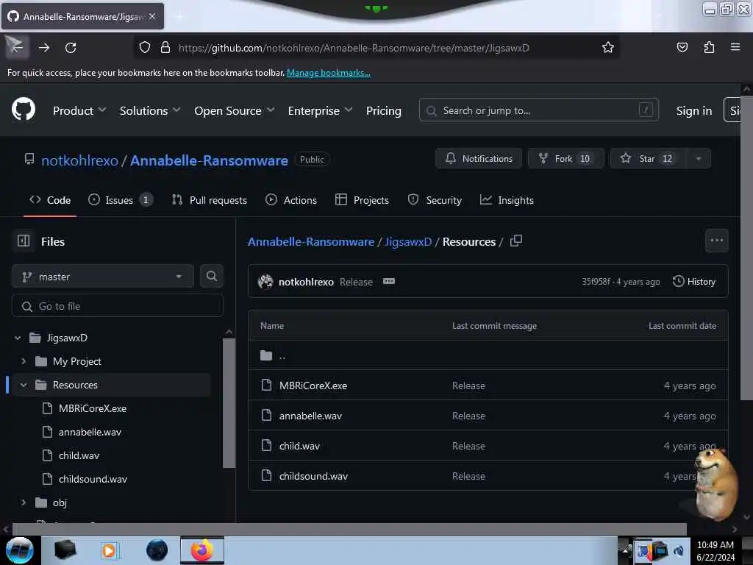This screenshot has width=753, height=565.
Task: Click the file tree vertical scrollbar
Action: [229, 402]
